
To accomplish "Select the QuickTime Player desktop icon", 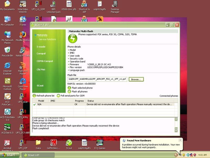I will click(23, 84).
